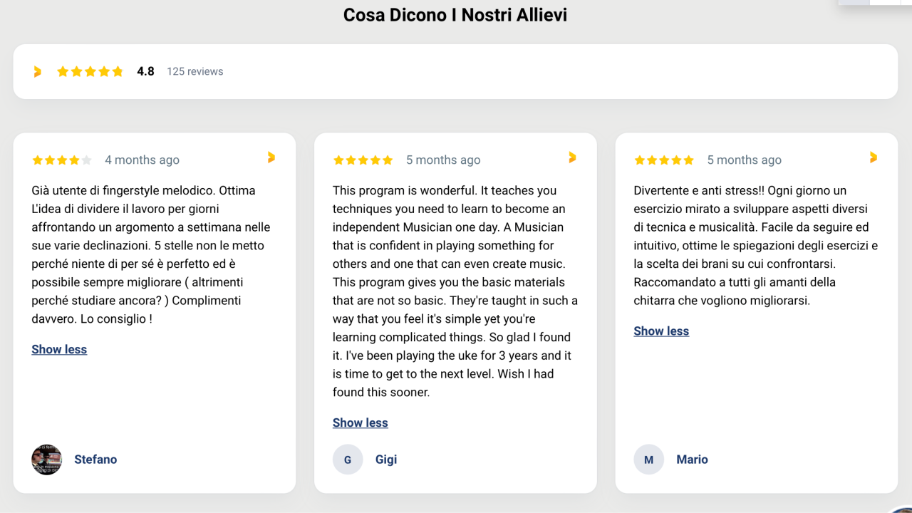Click the reviewer name Mario
Screen dimensions: 912x513
[x=692, y=460]
